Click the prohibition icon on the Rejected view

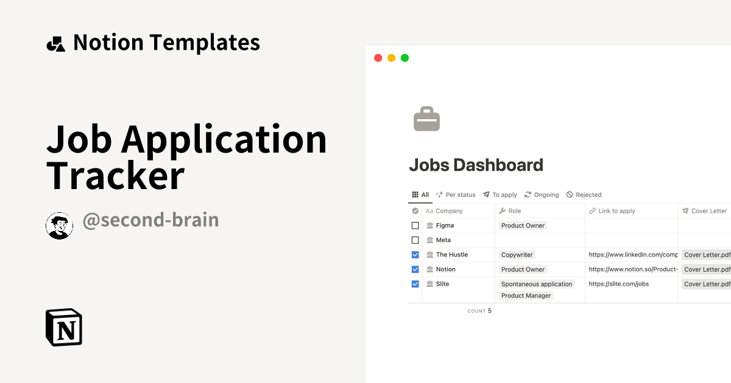[x=570, y=195]
